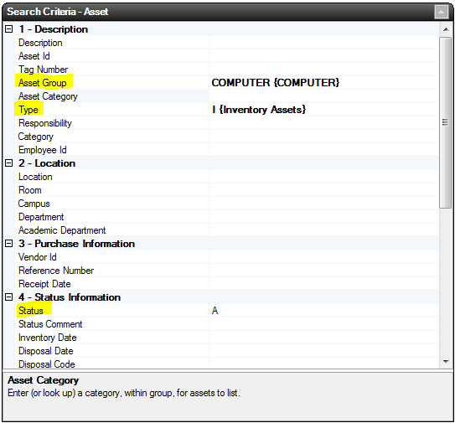455x423 pixels.
Task: Edit the Status value A
Action: 323,311
